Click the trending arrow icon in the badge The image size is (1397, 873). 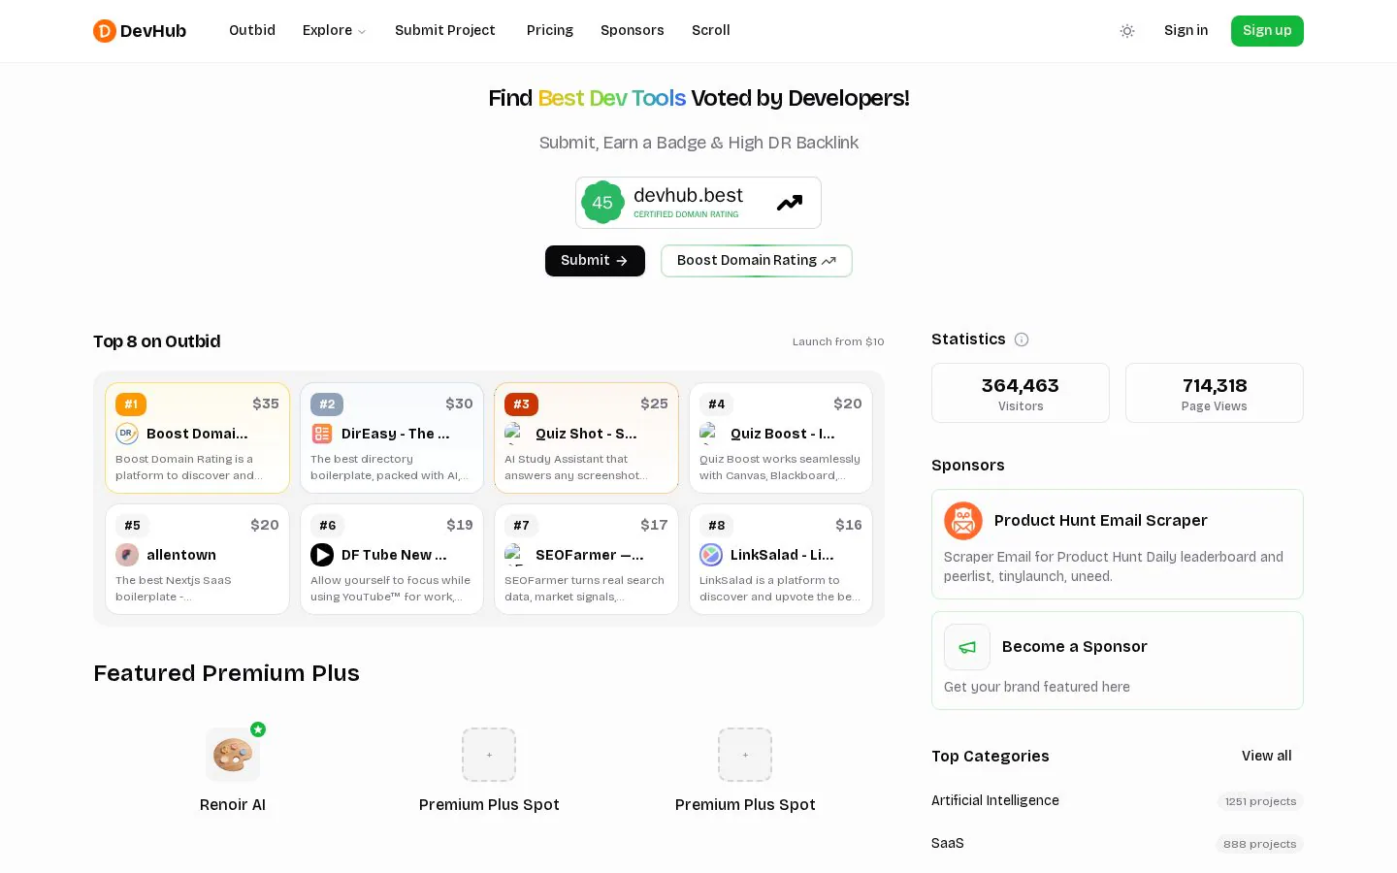pyautogui.click(x=790, y=203)
